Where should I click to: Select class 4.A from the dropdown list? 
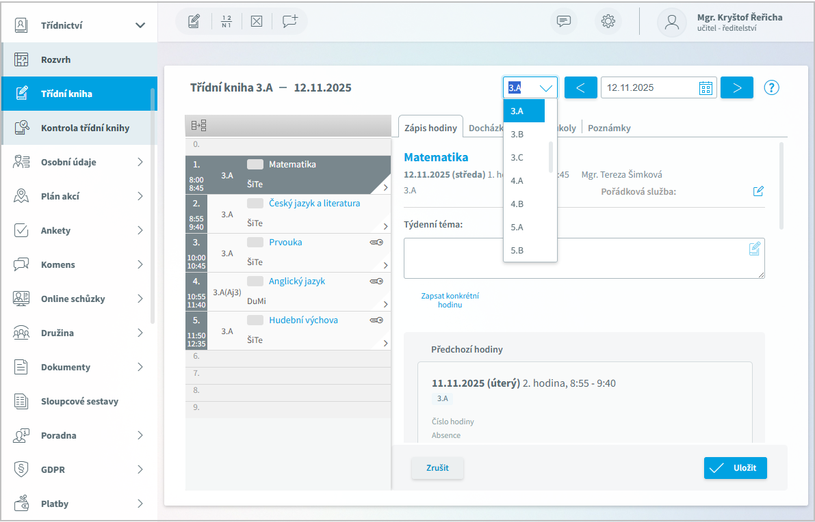tap(517, 181)
